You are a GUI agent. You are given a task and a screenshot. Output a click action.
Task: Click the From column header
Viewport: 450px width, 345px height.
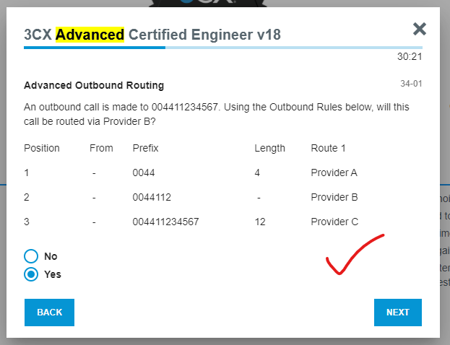tap(101, 148)
